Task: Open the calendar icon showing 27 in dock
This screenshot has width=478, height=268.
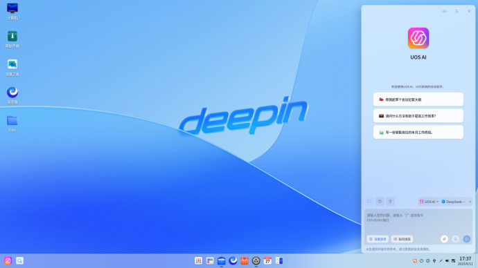Action: (x=267, y=260)
